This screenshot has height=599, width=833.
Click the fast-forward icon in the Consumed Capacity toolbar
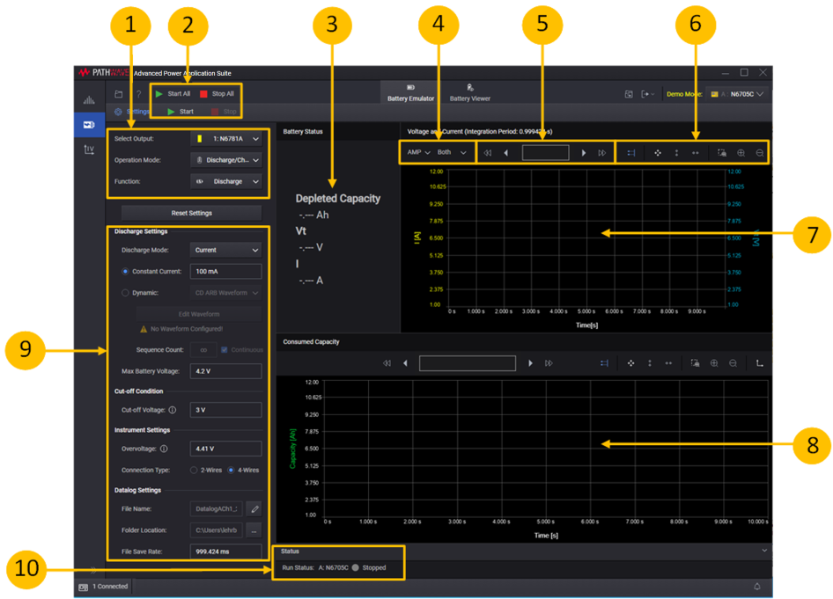pyautogui.click(x=549, y=363)
